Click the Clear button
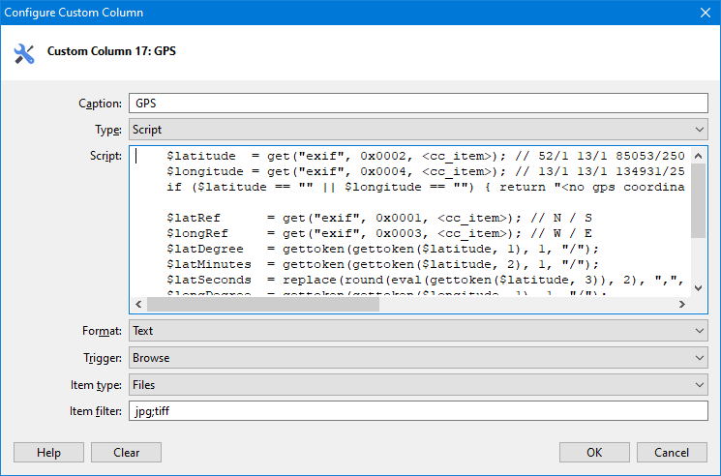The width and height of the screenshot is (721, 476). 127,453
